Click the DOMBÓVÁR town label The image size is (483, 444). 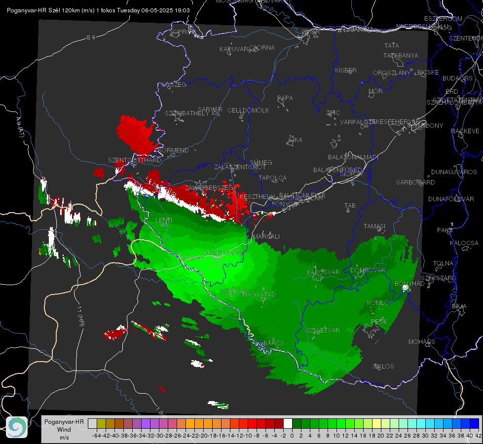[368, 270]
